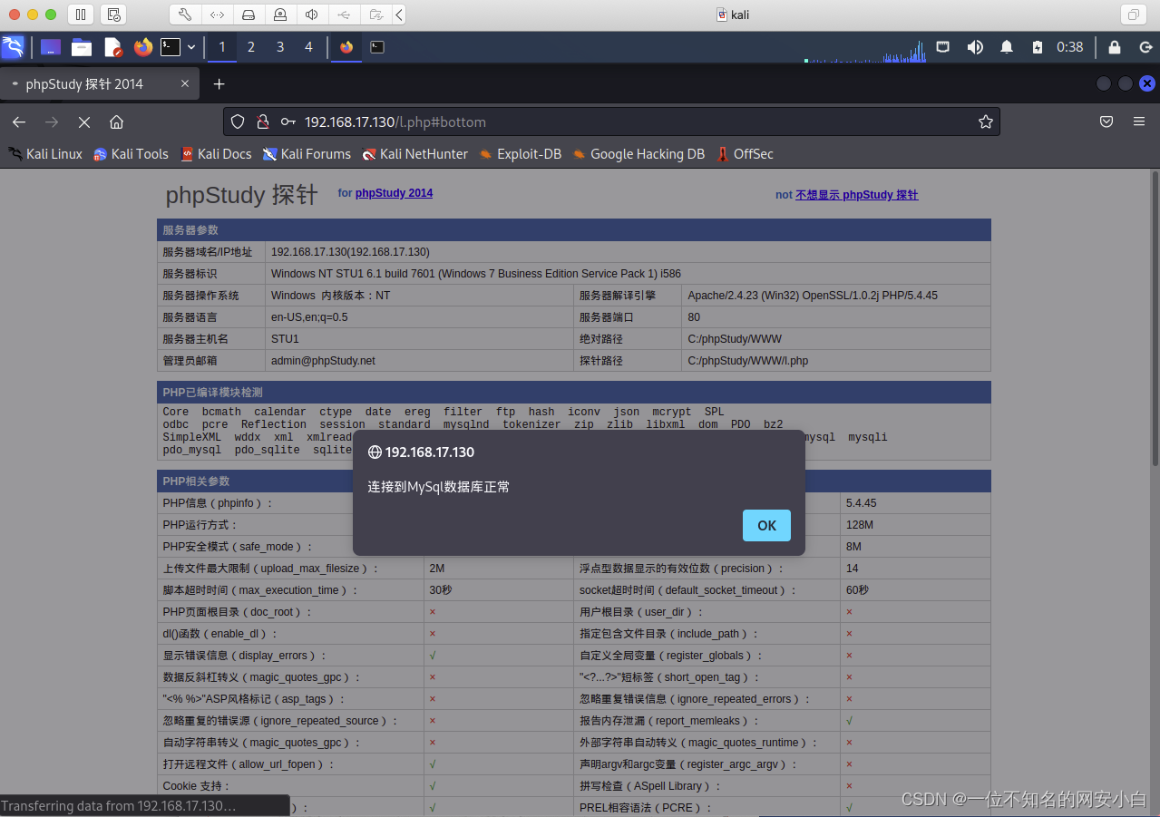Open a new browser tab
Viewport: 1160px width, 817px height.
coord(219,83)
